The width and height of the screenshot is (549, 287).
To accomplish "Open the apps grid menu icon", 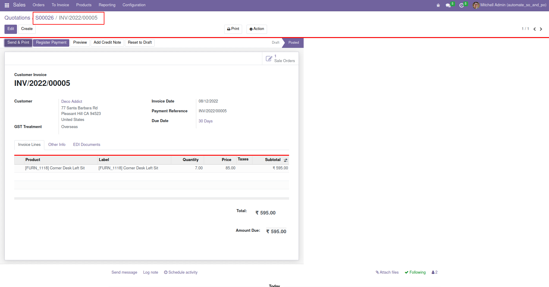I will 7,5.
